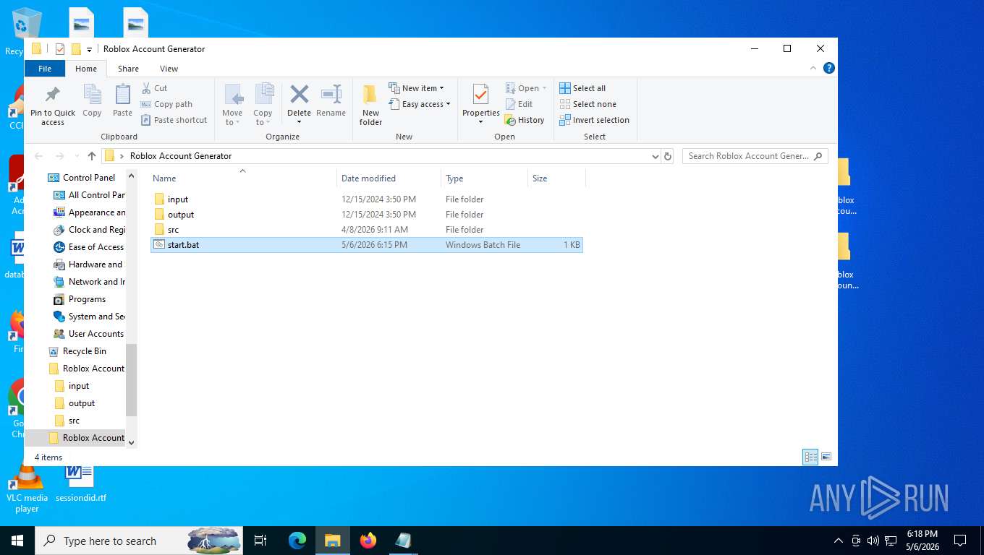Open the Copy to menu

pyautogui.click(x=263, y=106)
